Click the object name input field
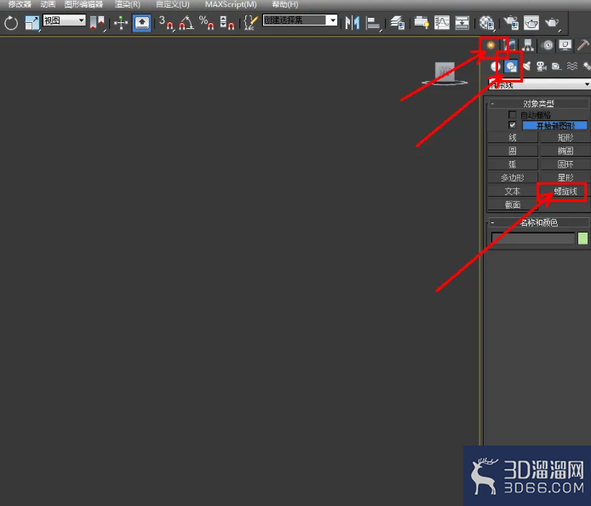 (533, 239)
